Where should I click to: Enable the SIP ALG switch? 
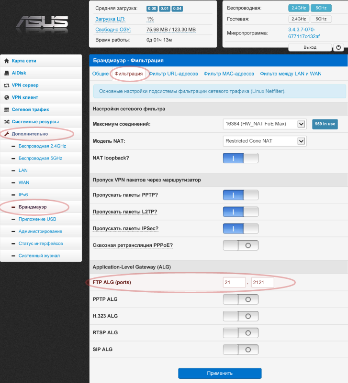(x=241, y=349)
